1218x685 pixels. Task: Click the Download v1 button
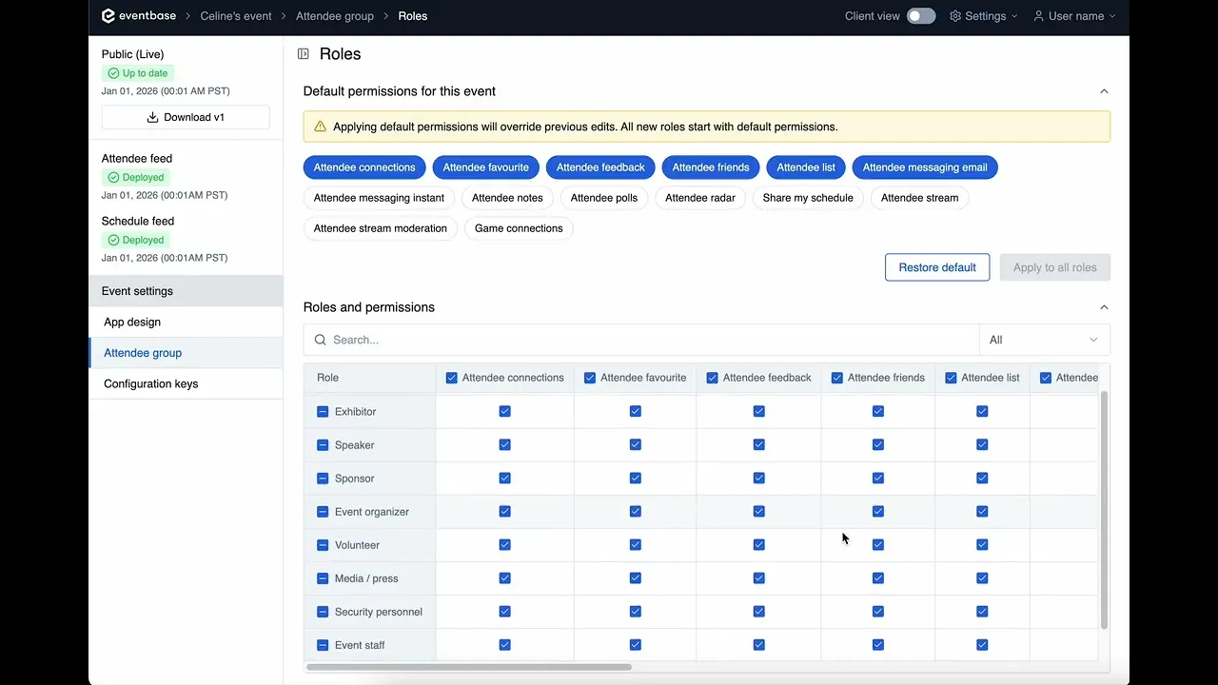[x=186, y=117]
